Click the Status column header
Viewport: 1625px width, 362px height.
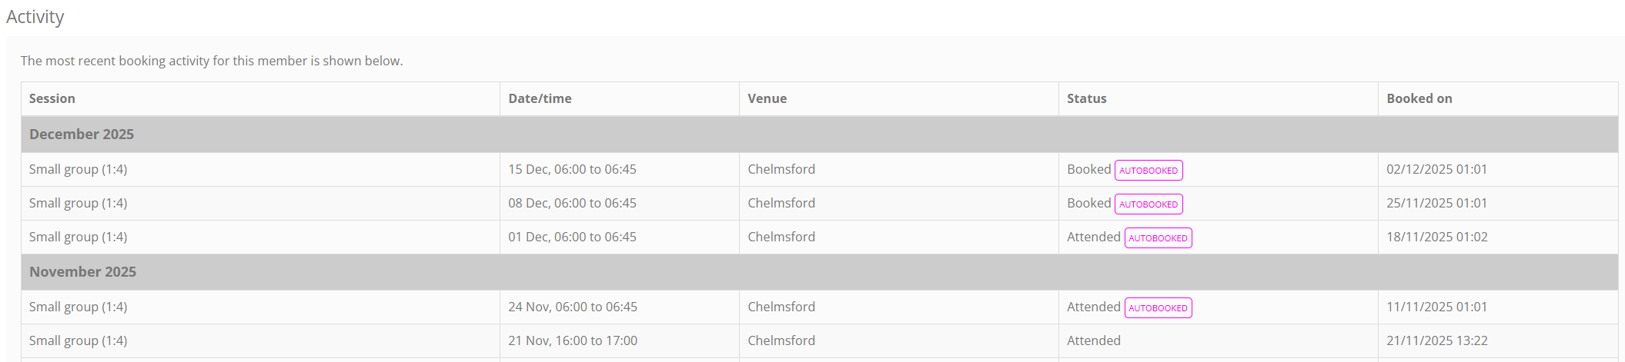pos(1086,98)
